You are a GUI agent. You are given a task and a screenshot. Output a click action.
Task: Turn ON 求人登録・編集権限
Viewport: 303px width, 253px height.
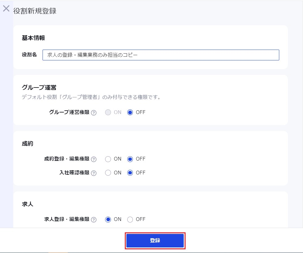click(x=108, y=219)
